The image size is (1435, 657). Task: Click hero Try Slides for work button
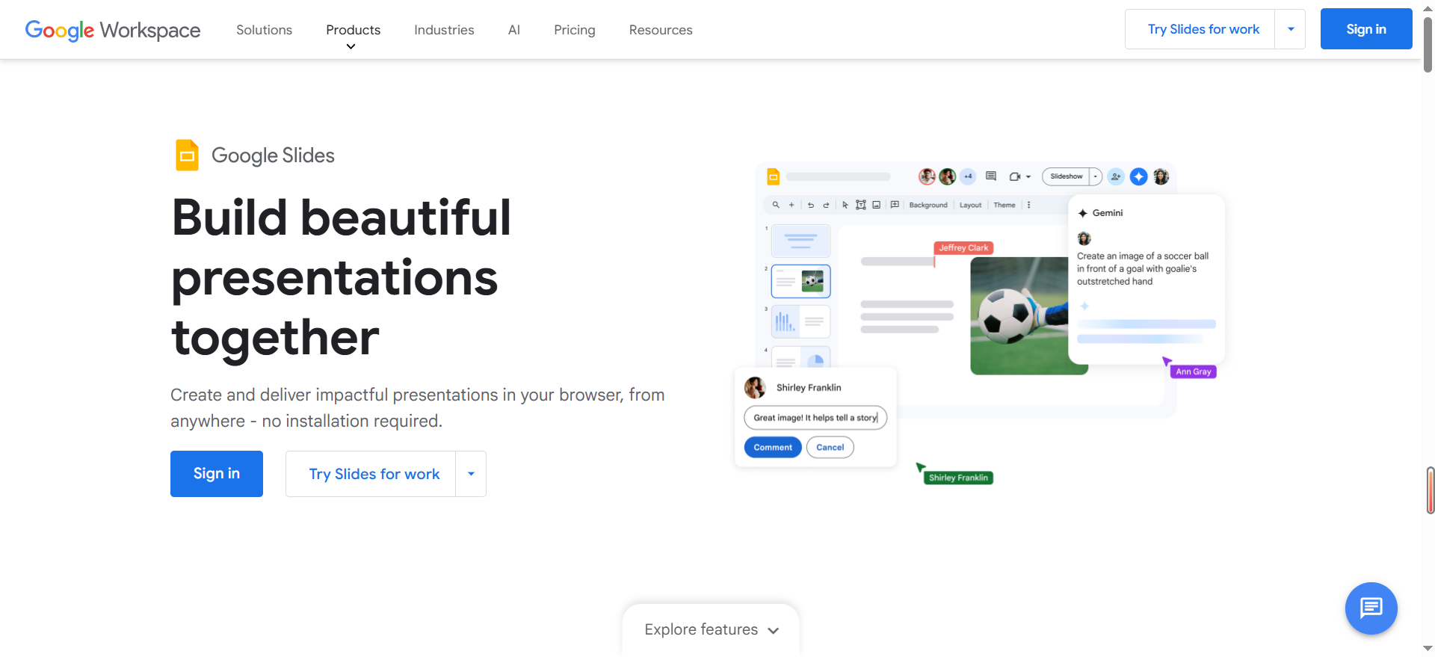tap(374, 474)
